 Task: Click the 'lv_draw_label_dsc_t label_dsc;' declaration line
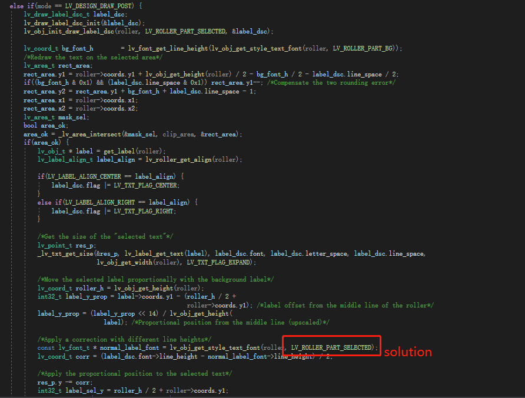[75, 14]
